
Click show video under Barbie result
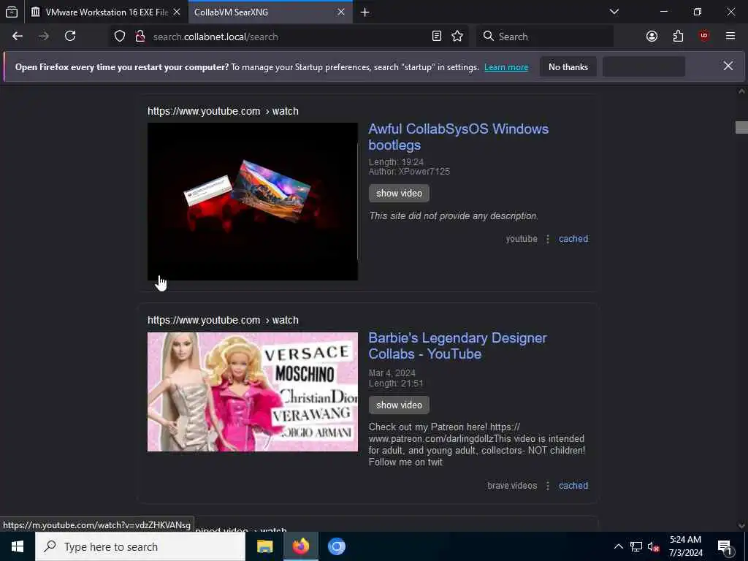click(399, 405)
